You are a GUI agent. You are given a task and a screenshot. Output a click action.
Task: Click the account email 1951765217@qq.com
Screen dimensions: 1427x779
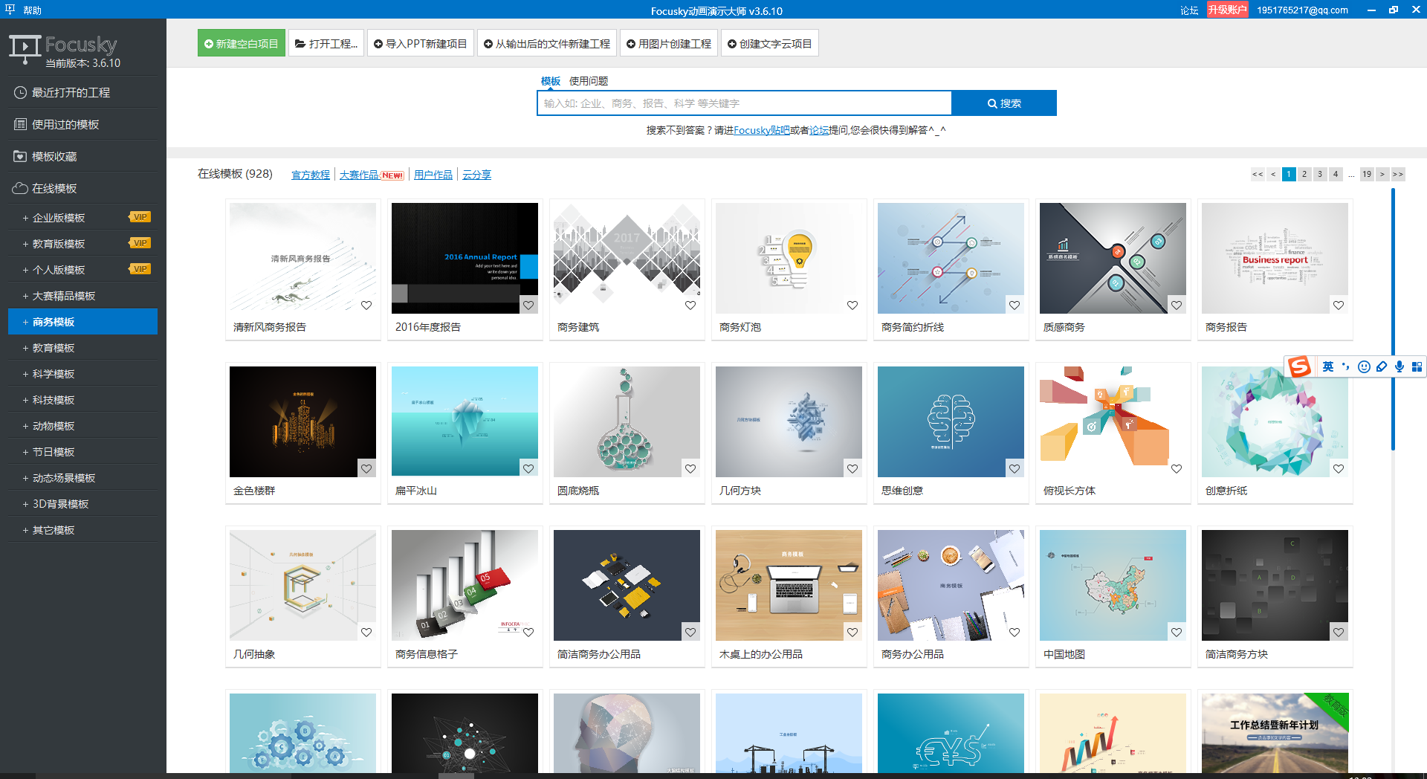click(1302, 10)
